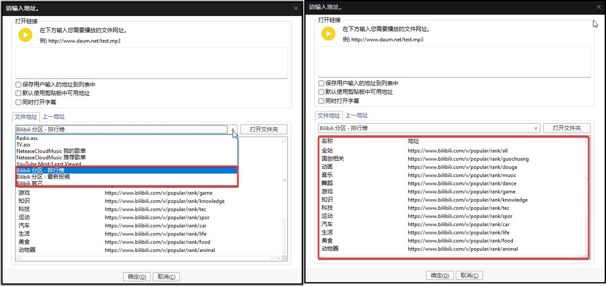606x286 pixels.
Task: Select TV.asx from dropdown list
Action: click(x=126, y=145)
